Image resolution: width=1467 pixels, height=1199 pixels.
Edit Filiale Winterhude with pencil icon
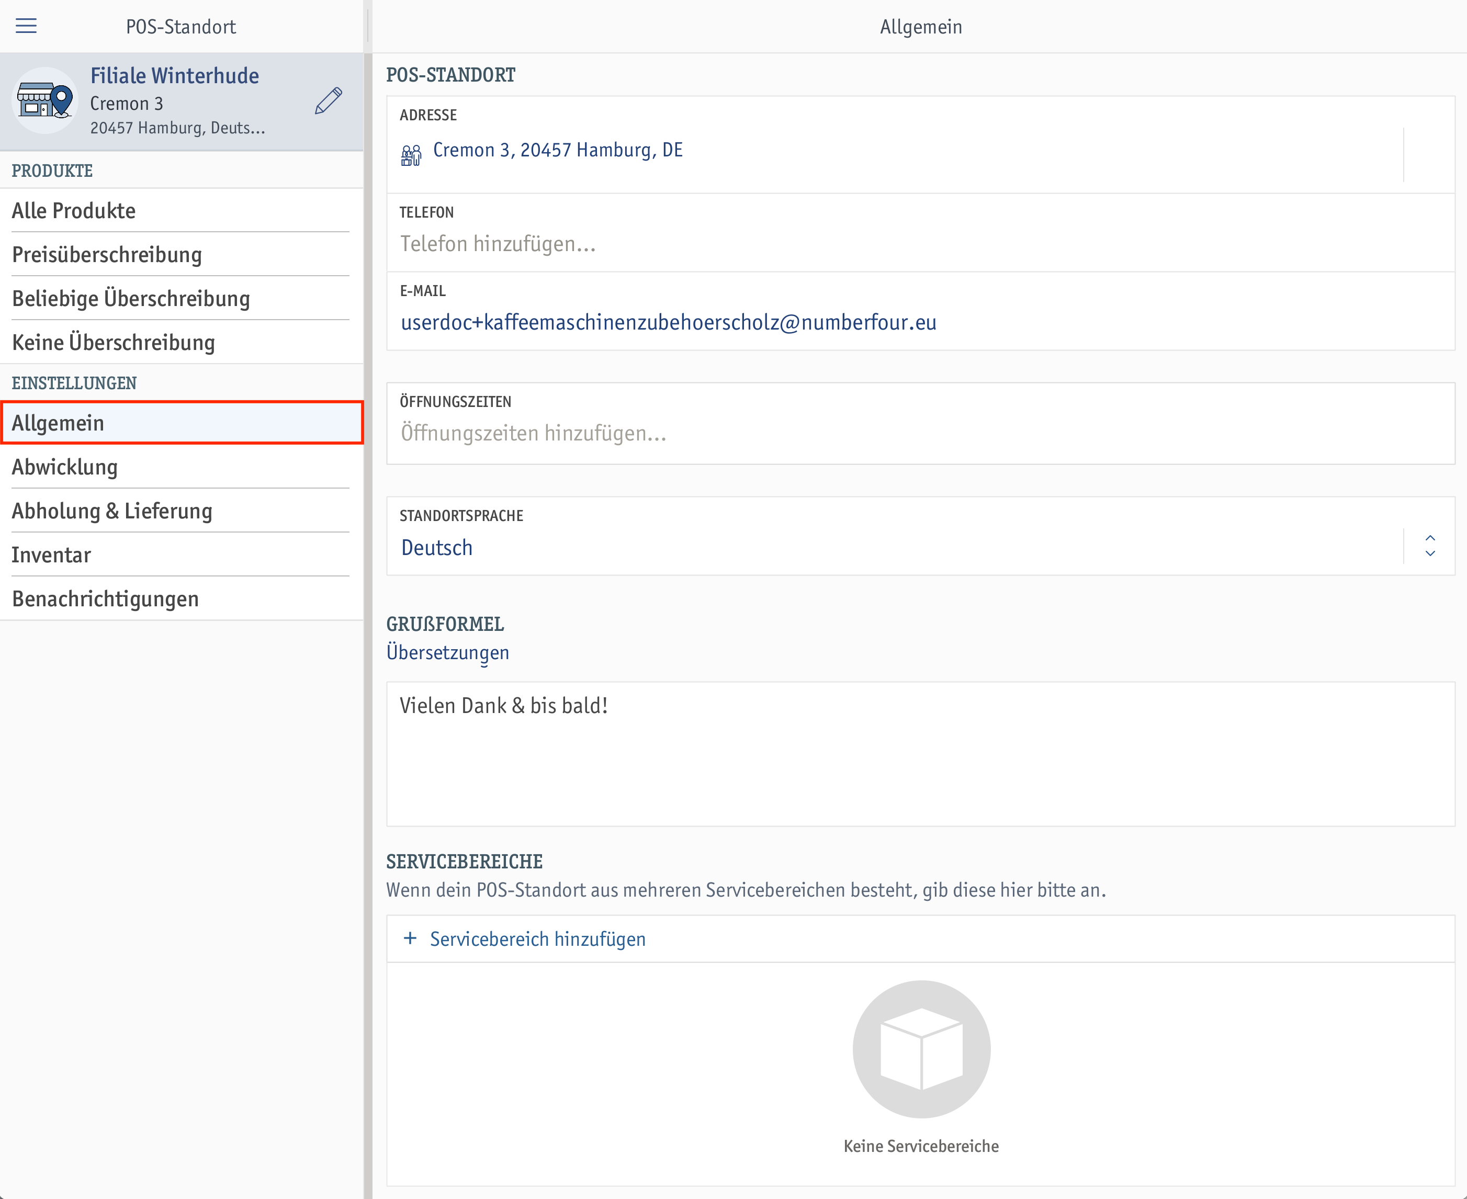point(328,101)
